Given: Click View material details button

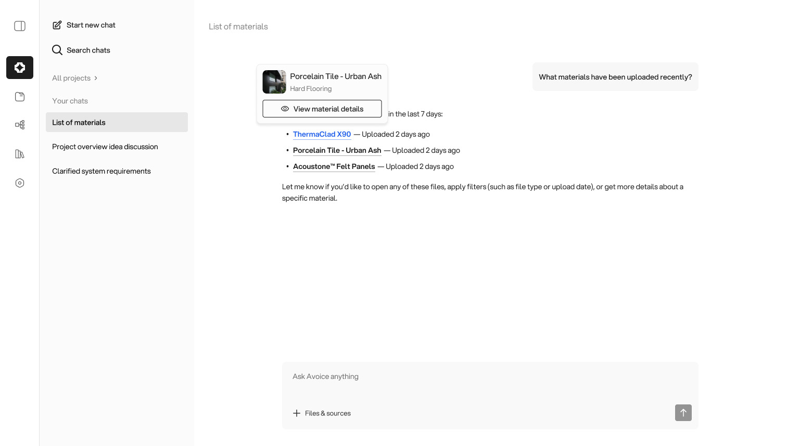Looking at the screenshot, I should point(322,109).
